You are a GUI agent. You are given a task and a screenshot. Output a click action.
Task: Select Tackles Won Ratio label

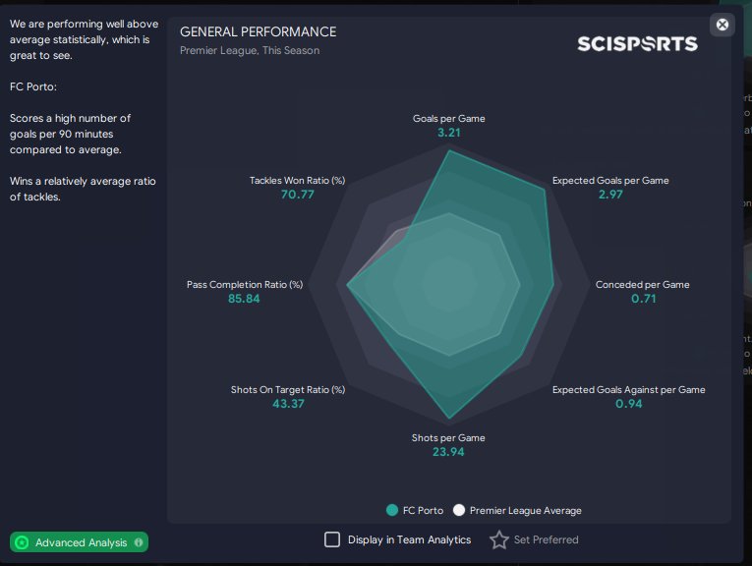click(x=297, y=180)
